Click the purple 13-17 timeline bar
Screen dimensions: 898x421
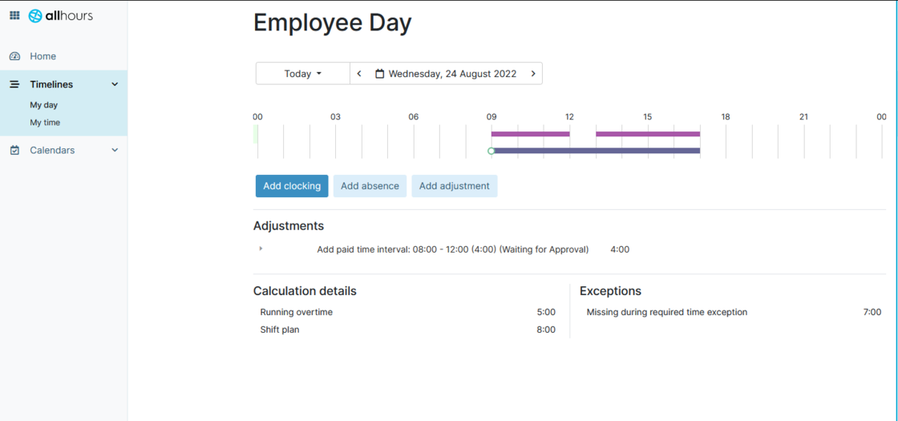pos(648,134)
